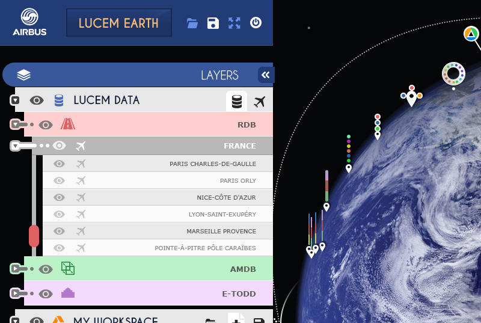The width and height of the screenshot is (481, 323).
Task: Click airplane icon of Lyon-Saint-Exupéry
Action: tap(81, 214)
